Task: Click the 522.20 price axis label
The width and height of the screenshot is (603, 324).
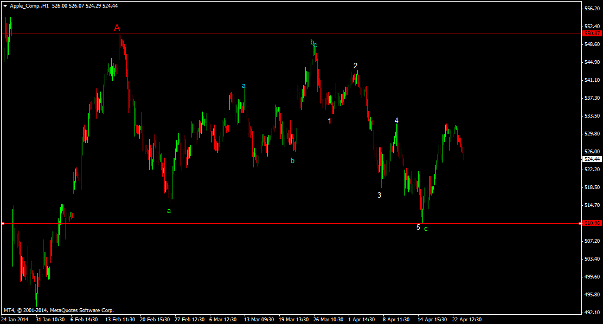Action: 592,170
